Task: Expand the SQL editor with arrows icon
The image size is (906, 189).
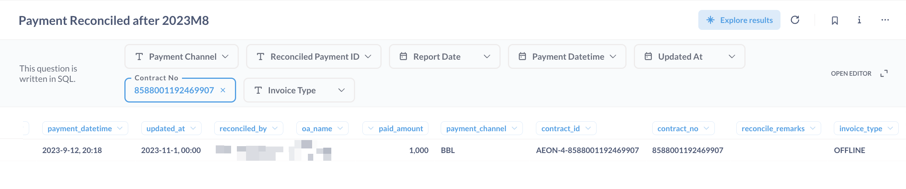Action: pos(884,73)
